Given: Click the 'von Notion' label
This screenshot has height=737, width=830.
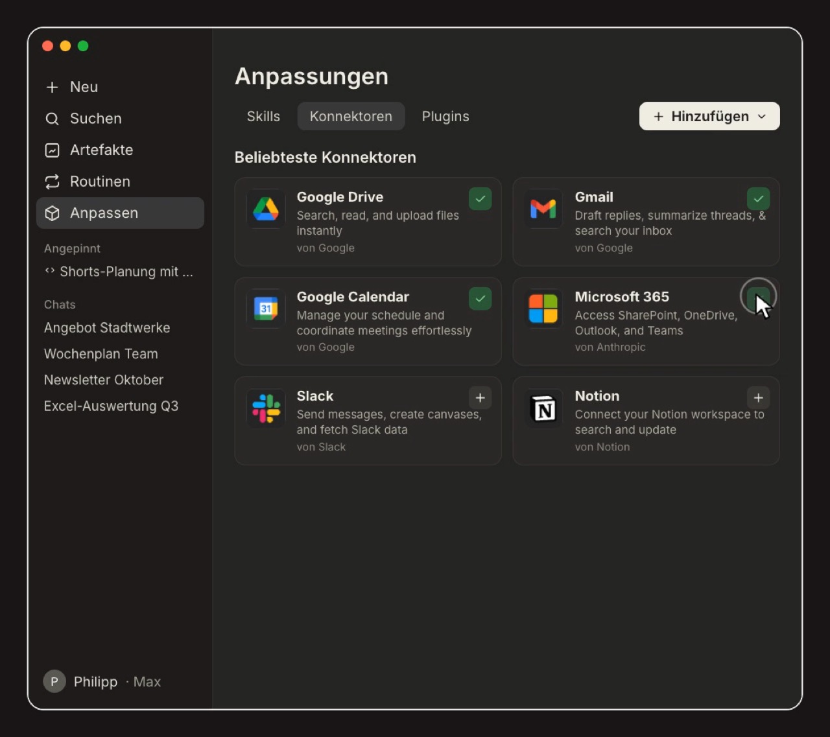Looking at the screenshot, I should tap(602, 447).
